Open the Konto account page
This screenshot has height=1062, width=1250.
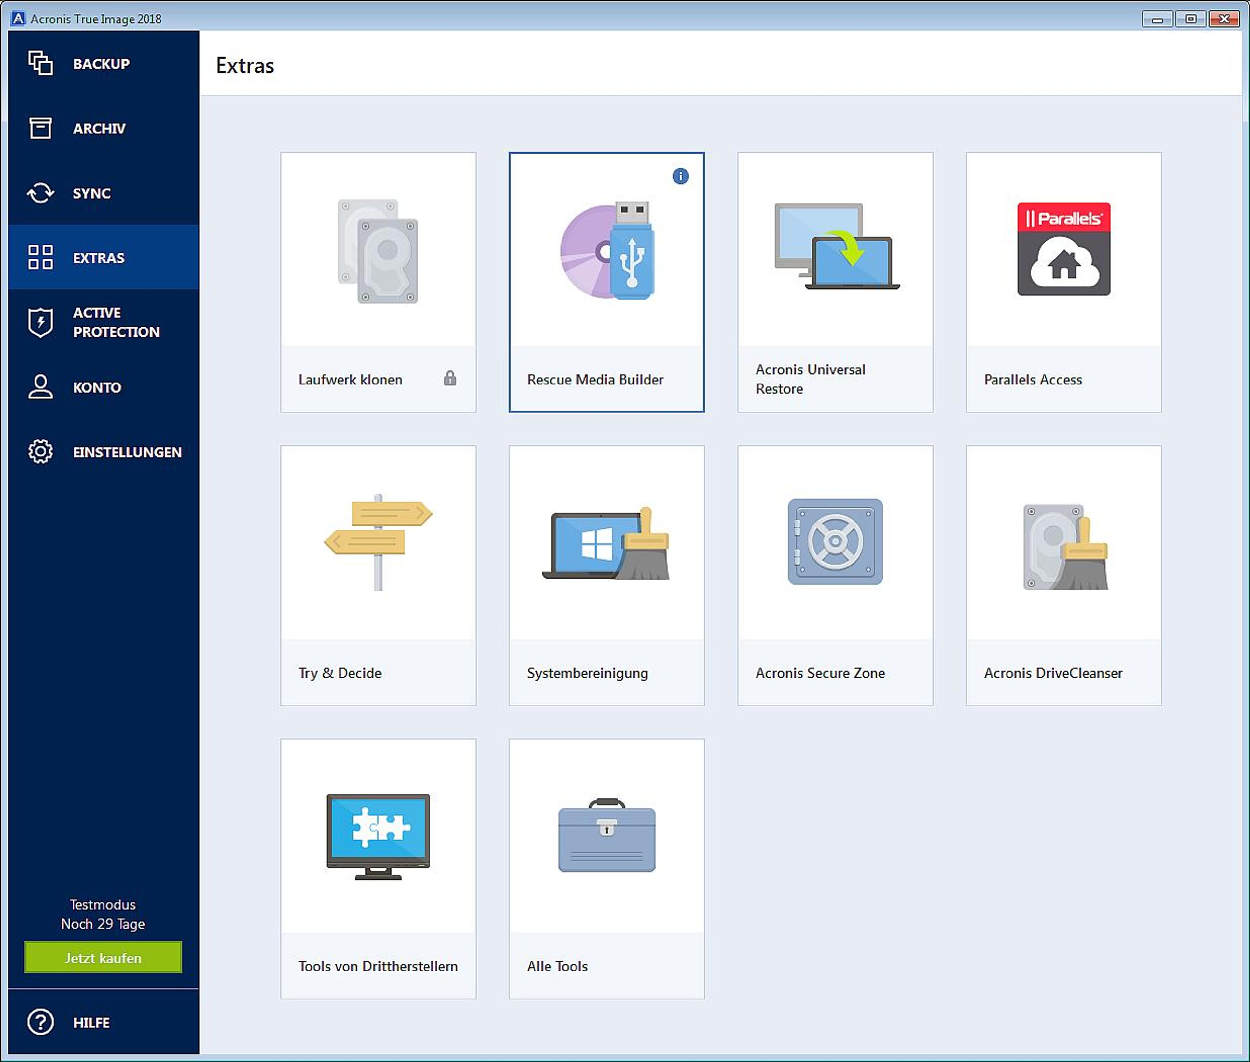104,387
